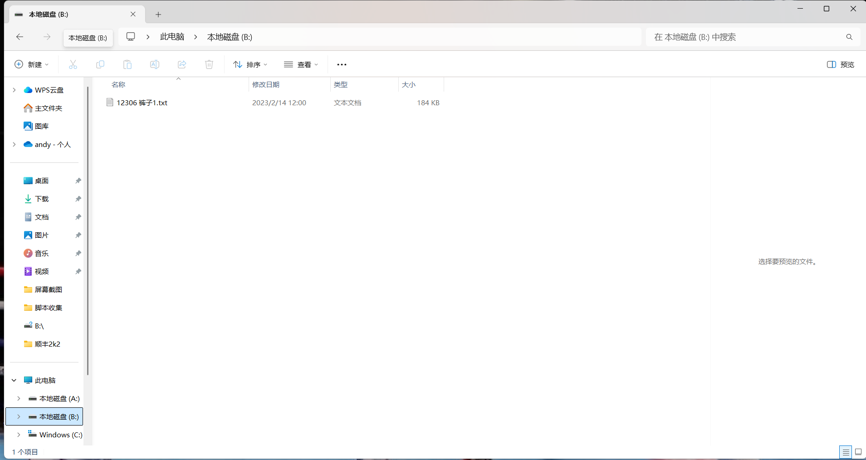The width and height of the screenshot is (866, 460).
Task: Click the Paste clipboard icon
Action: (127, 64)
